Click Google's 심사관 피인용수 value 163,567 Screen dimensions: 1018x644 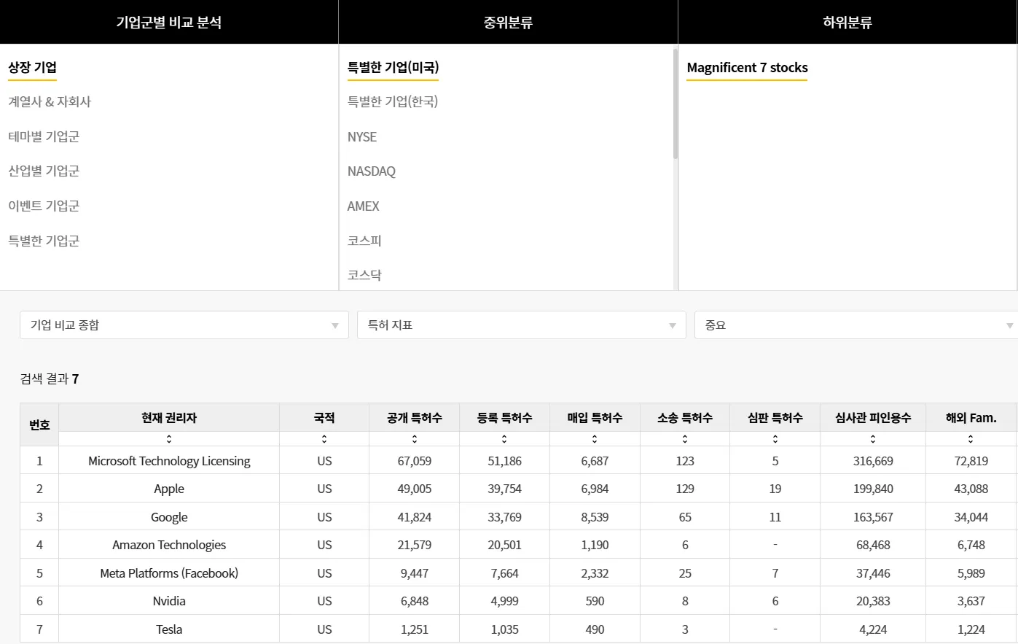[873, 517]
